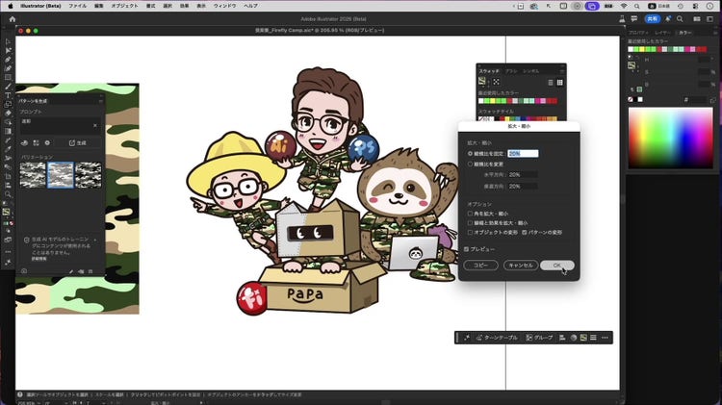Open more options in contextual task bar
Screen dimensions: 722x405
click(x=604, y=338)
